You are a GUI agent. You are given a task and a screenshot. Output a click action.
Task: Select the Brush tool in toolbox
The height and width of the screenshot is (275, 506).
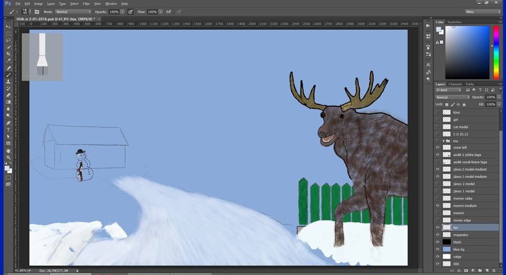(8, 75)
